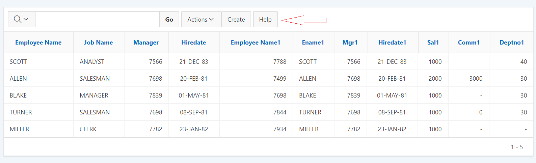
Task: Click the Deptno1 column header
Action: pyautogui.click(x=512, y=43)
